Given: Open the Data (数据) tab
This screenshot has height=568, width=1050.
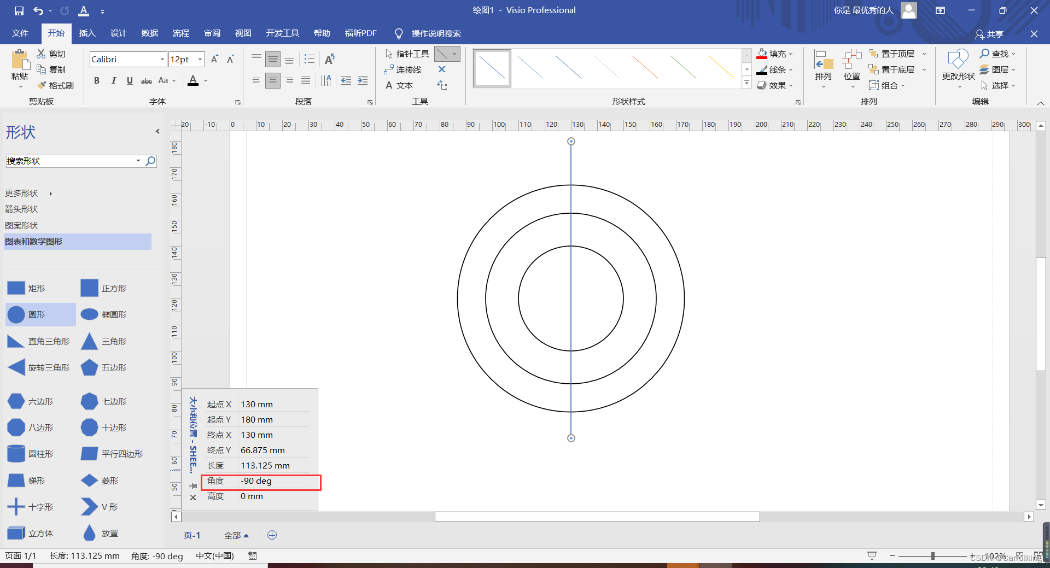Looking at the screenshot, I should pos(149,33).
